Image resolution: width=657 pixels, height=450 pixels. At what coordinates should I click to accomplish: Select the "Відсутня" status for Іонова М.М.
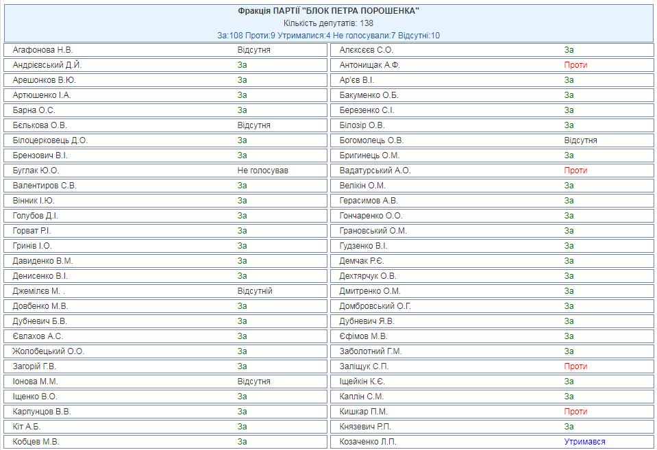point(253,382)
